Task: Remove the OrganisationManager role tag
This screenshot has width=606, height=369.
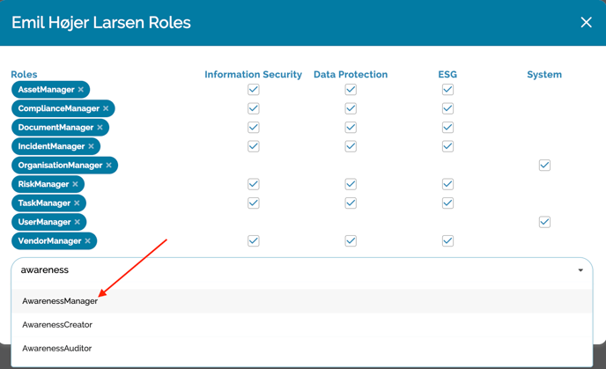Action: click(x=109, y=166)
